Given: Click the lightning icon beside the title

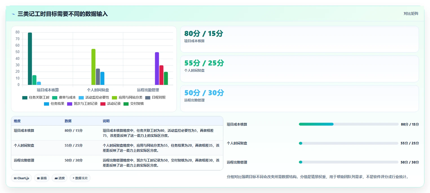Looking at the screenshot, I should 13,14.
